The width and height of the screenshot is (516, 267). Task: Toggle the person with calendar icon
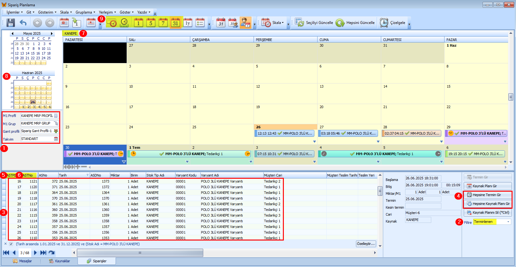(245, 23)
